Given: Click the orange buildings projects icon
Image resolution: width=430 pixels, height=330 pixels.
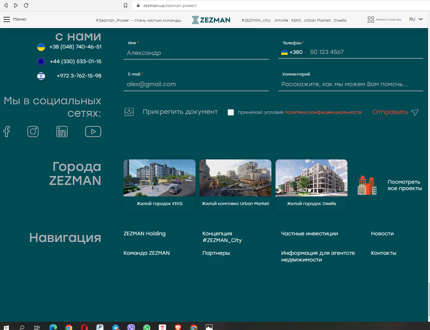Looking at the screenshot, I should tap(367, 185).
